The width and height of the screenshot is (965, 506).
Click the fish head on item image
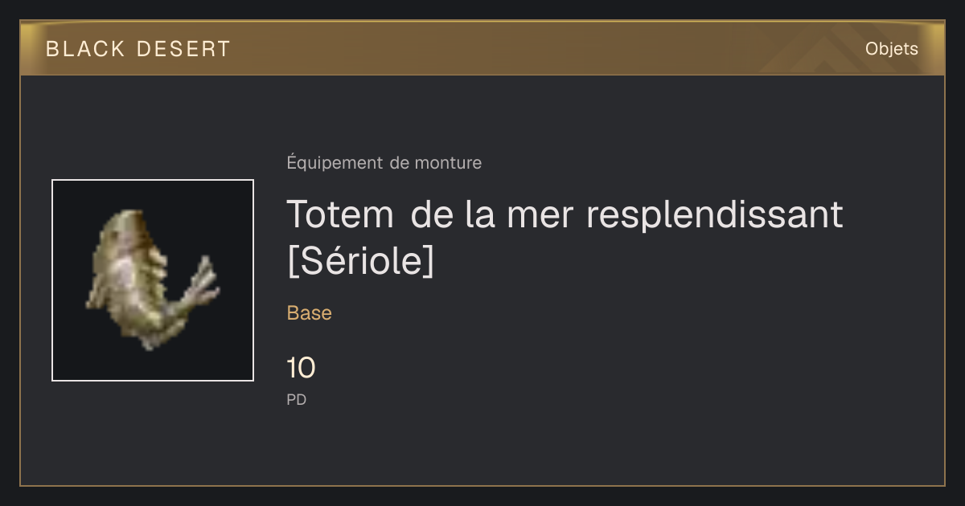(128, 227)
